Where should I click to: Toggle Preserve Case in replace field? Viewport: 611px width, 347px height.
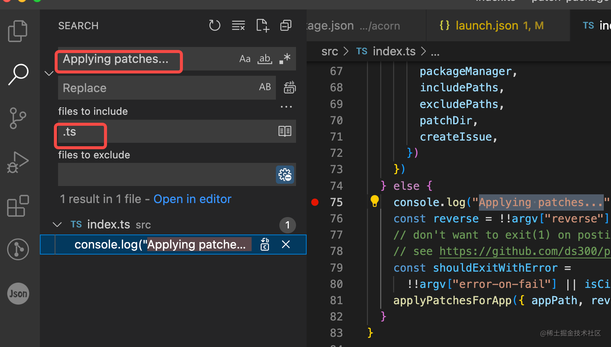tap(265, 87)
